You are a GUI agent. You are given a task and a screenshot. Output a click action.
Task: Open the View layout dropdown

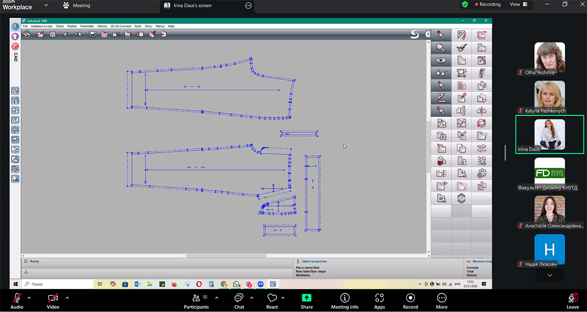519,4
